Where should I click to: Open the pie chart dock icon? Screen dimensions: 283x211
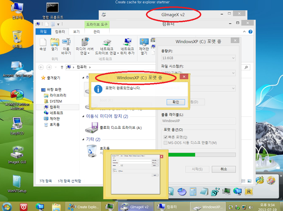182,192
